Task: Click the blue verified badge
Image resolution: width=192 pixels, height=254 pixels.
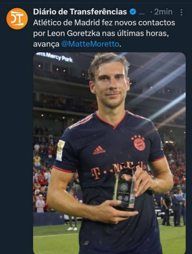Action: pyautogui.click(x=133, y=12)
